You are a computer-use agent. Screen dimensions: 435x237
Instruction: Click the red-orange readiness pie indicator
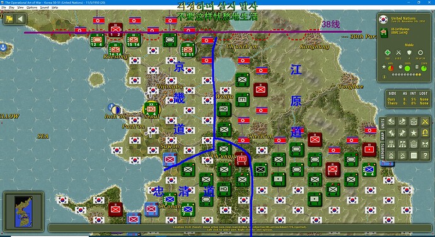(x=391, y=67)
